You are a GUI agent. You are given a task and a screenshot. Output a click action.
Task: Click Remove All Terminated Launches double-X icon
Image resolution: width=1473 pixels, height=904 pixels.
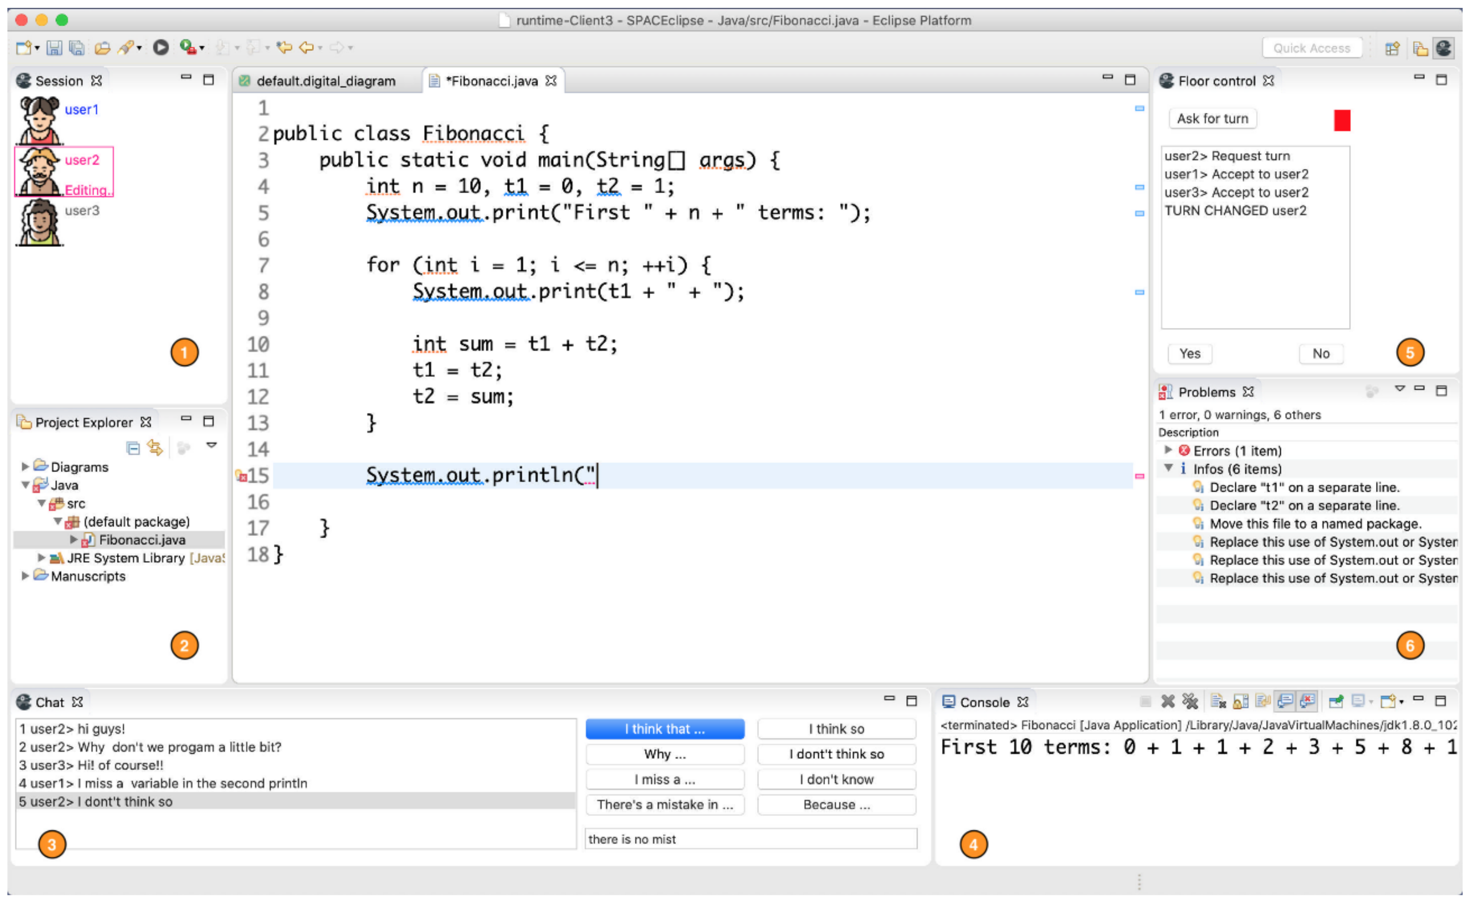(1191, 701)
